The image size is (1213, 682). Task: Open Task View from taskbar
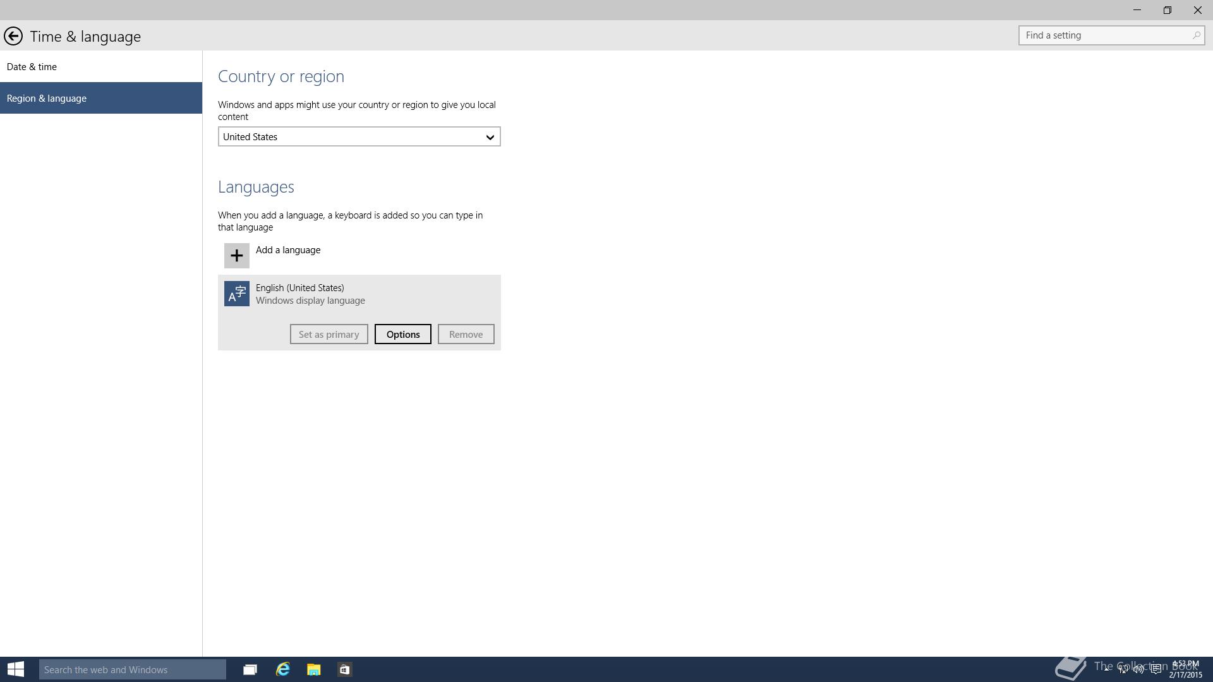tap(250, 669)
